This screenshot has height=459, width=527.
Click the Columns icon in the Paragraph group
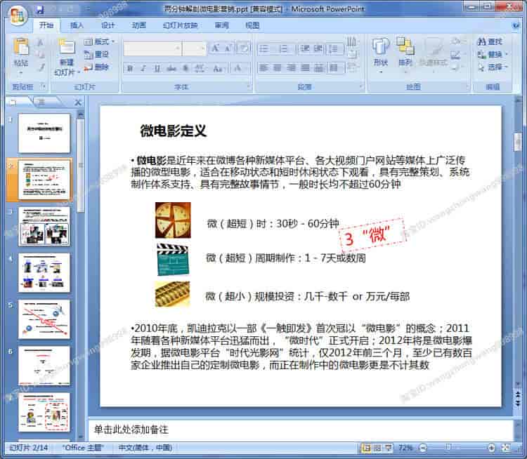[334, 68]
